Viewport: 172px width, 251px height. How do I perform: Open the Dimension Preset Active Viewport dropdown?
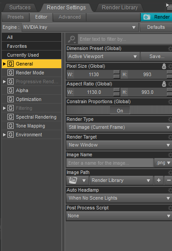[x=103, y=56]
